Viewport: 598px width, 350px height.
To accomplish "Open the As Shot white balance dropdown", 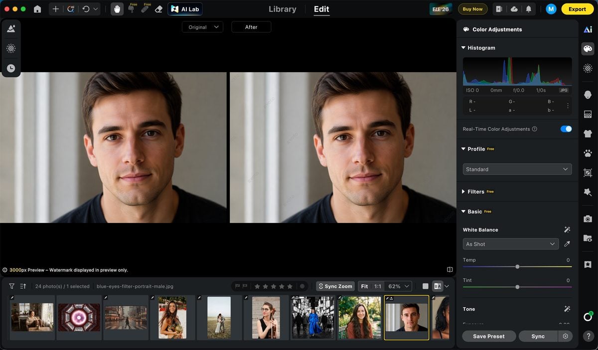I will click(511, 244).
